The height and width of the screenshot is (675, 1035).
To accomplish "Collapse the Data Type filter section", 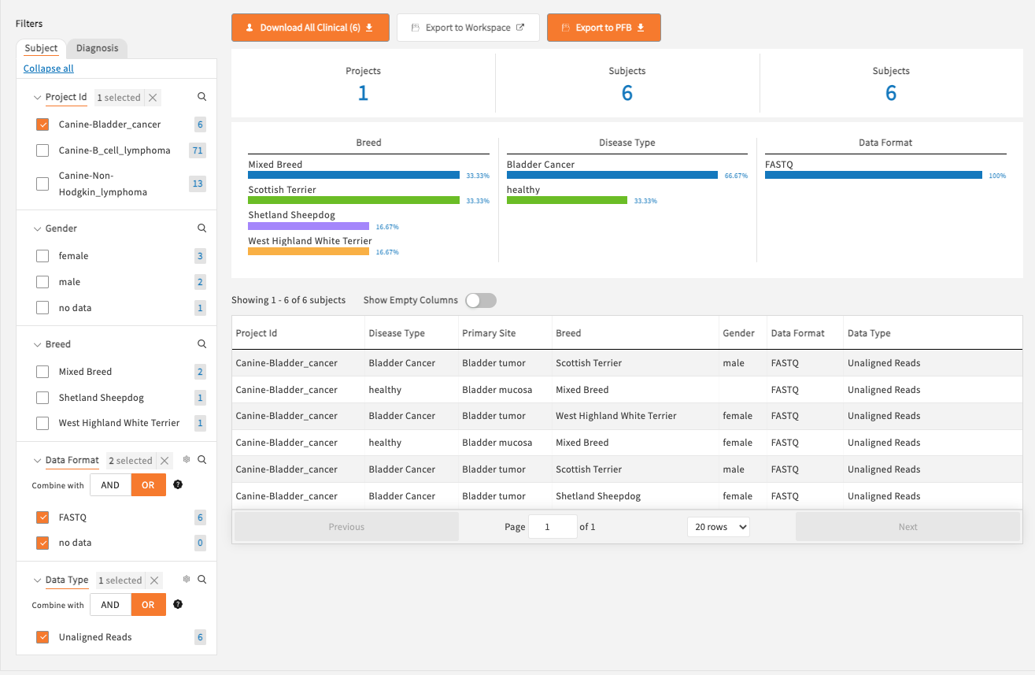I will [36, 579].
